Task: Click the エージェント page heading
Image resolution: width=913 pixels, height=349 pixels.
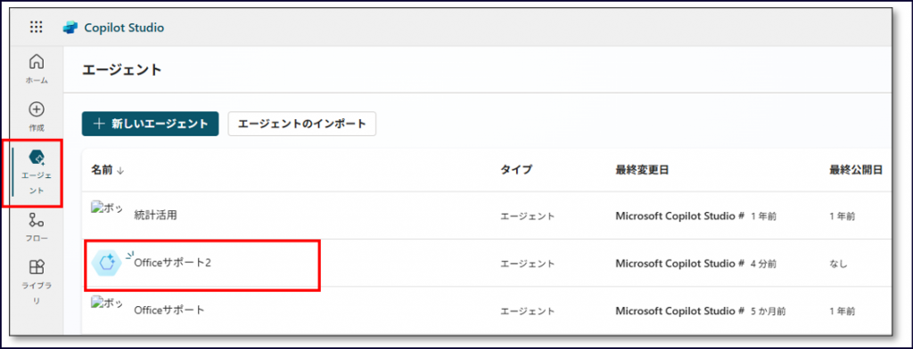Action: tap(121, 70)
